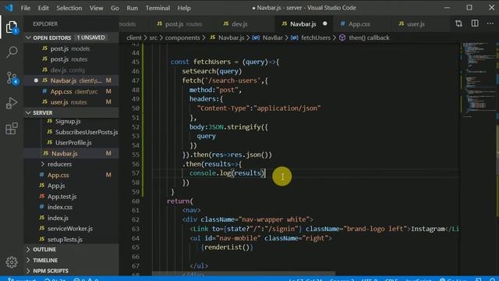Screen dimensions: 499x281
Task: Open App.css in SERVER file tree
Action: tap(58, 175)
